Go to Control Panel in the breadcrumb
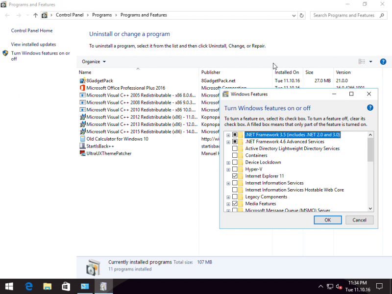The image size is (392, 294). pos(70,15)
